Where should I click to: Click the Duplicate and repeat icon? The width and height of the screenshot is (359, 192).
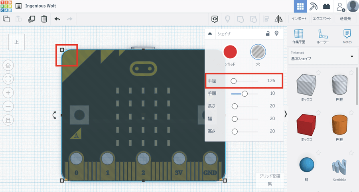[x=32, y=19]
